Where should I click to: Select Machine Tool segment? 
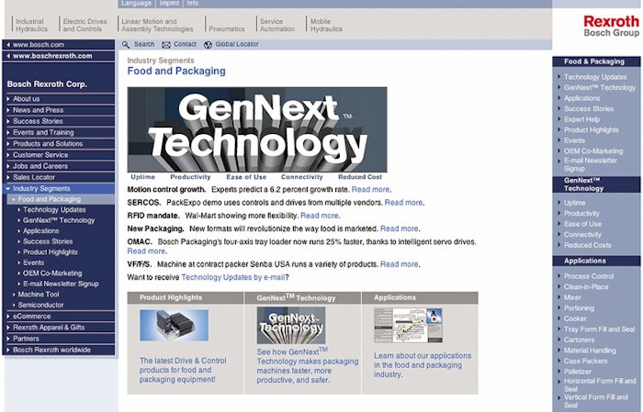coord(39,295)
